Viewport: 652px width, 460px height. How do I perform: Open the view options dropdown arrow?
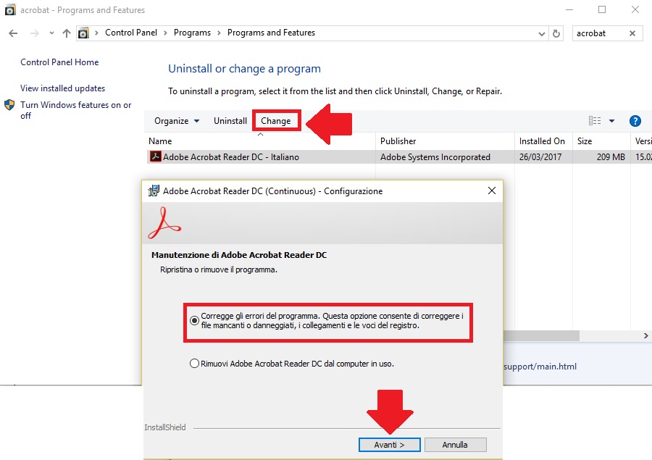[x=611, y=121]
